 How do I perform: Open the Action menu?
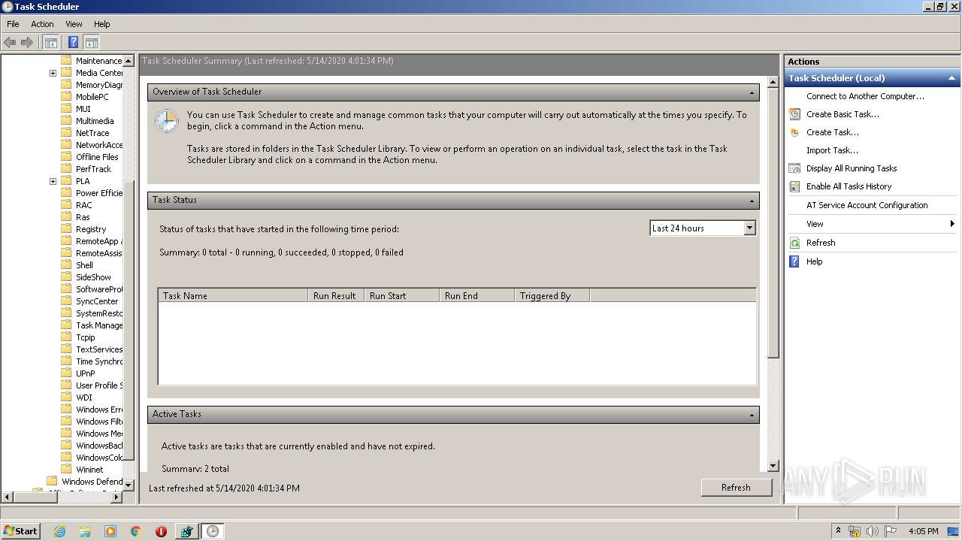pyautogui.click(x=42, y=24)
